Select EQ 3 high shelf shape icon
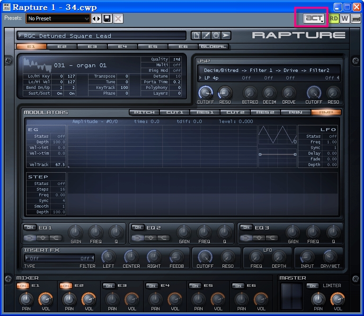The height and width of the screenshot is (316, 364). 272,238
